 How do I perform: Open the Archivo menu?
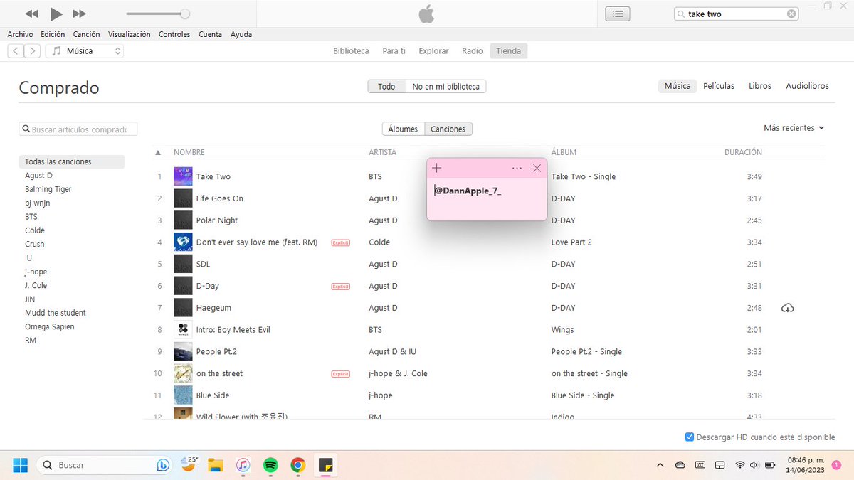point(20,34)
